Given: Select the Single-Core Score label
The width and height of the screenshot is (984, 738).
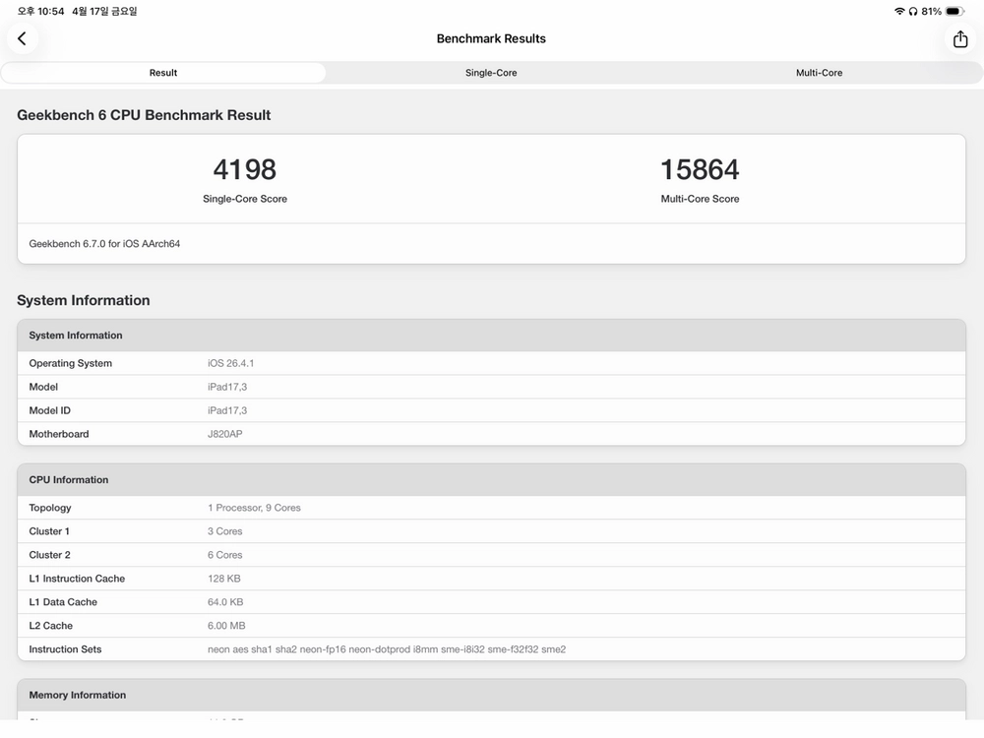Looking at the screenshot, I should [x=245, y=199].
